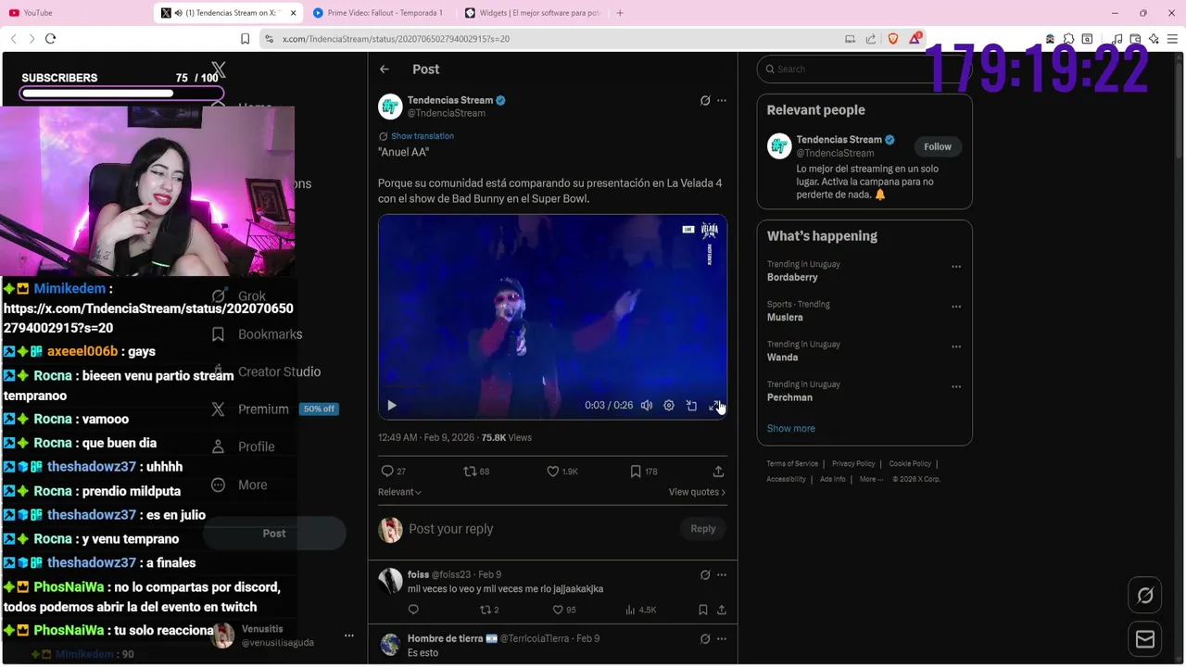1186x667 pixels.
Task: Open Terms of Service link
Action: [792, 463]
